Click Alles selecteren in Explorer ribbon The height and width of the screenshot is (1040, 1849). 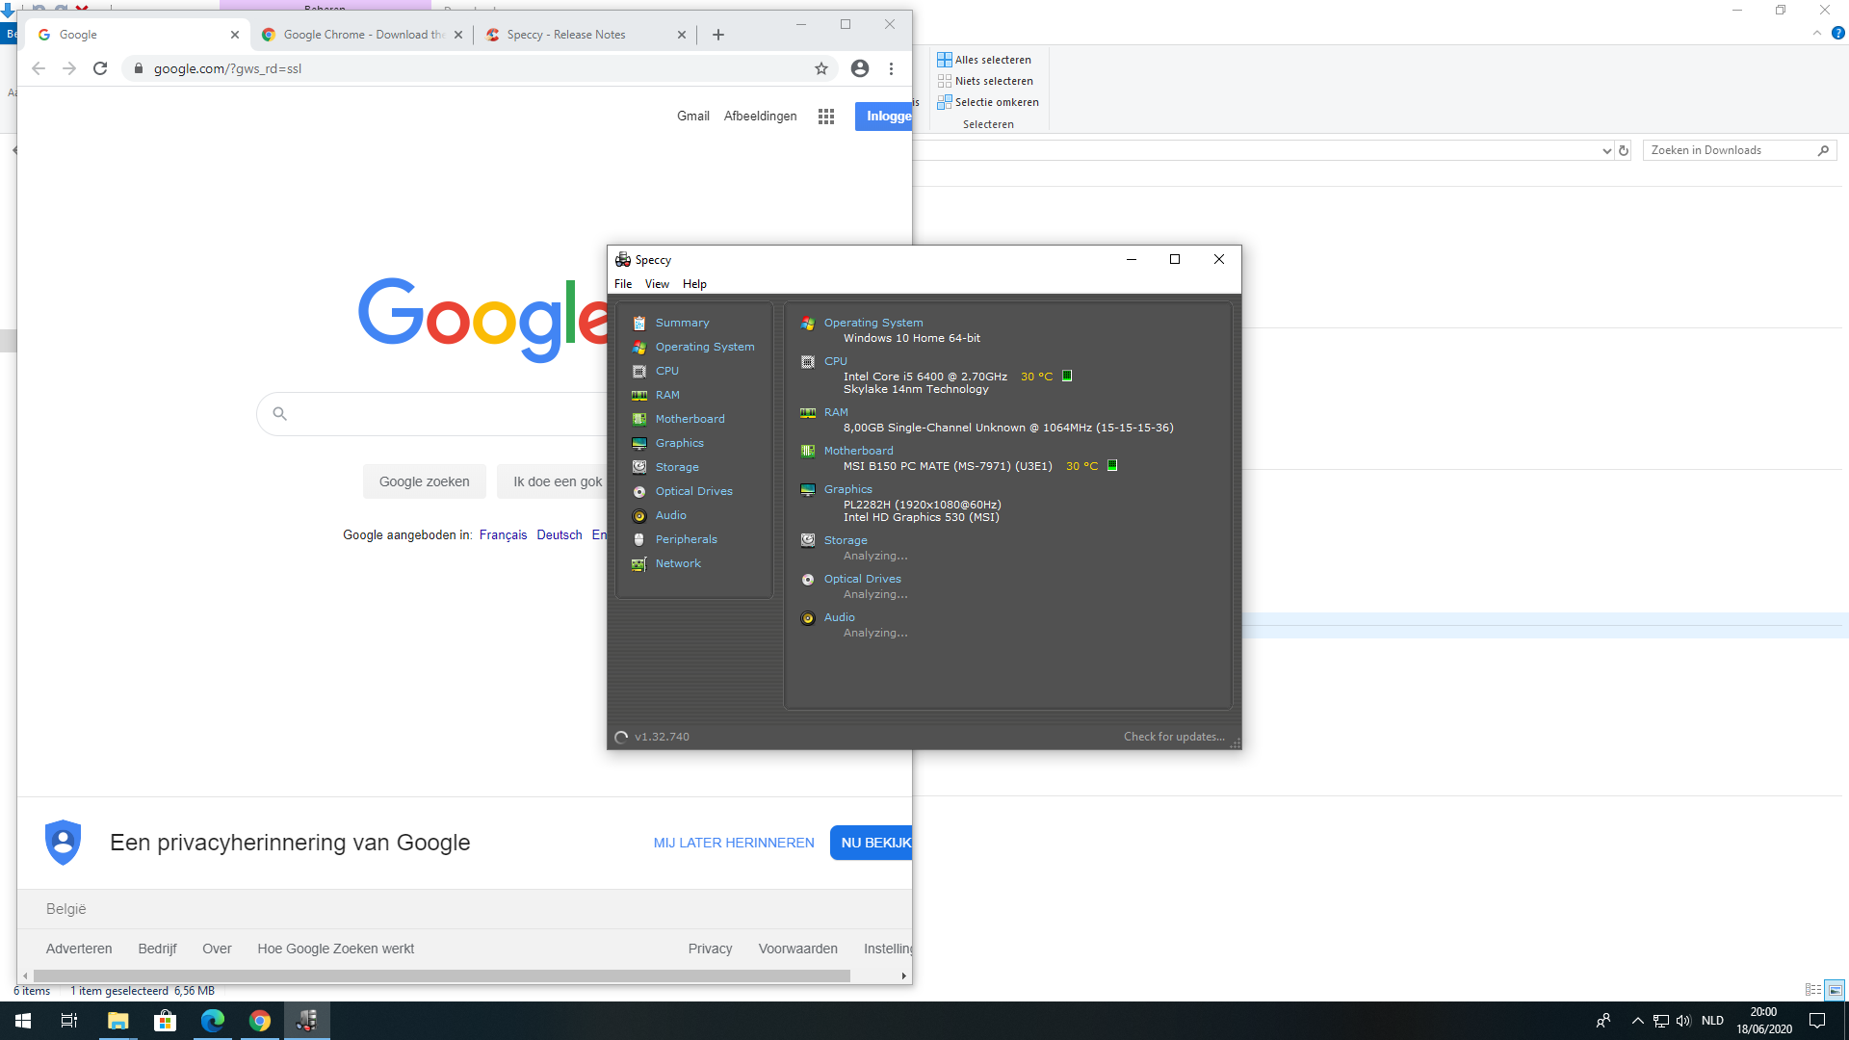pyautogui.click(x=984, y=60)
